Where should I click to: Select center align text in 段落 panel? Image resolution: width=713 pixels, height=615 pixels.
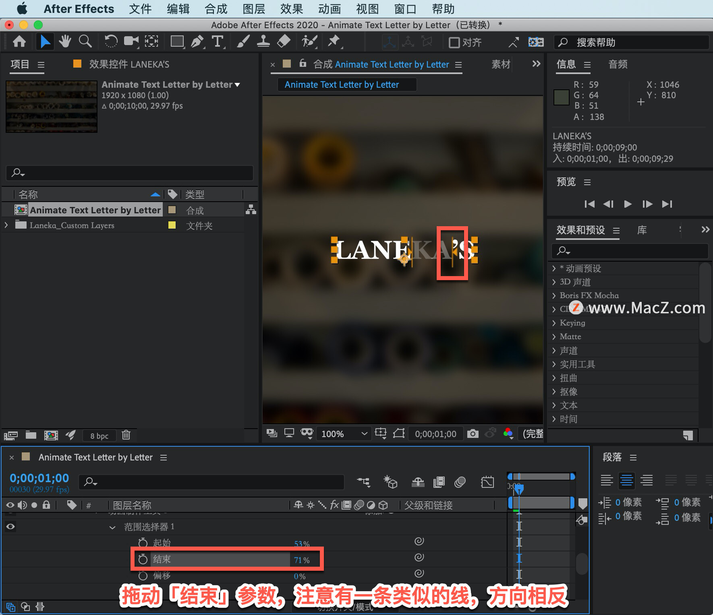click(x=626, y=480)
